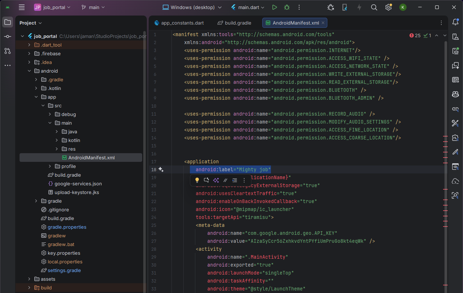Viewport: 463px width, 293px height.
Task: Toggle comment with slash icon in popup
Action: (225, 180)
